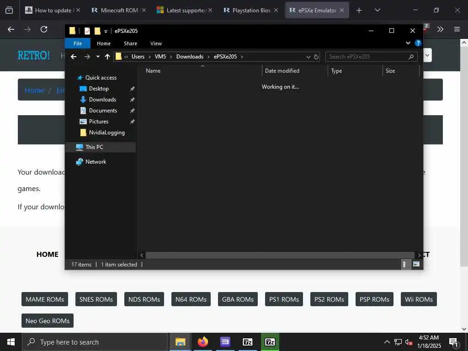Open the Windows Start menu
The width and height of the screenshot is (468, 351).
click(x=11, y=342)
